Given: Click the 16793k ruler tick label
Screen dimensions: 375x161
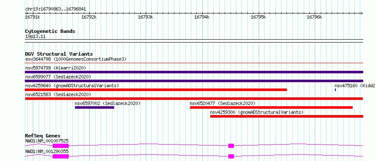Looking at the screenshot, I should pyautogui.click(x=145, y=17).
